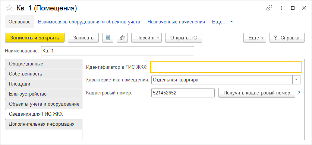The image size is (312, 145).
Task: Click Записать и закрыть button
Action: [35, 38]
